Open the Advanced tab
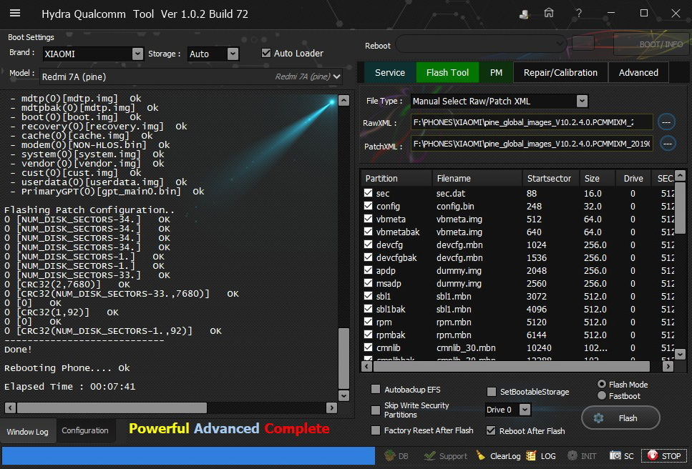 638,72
